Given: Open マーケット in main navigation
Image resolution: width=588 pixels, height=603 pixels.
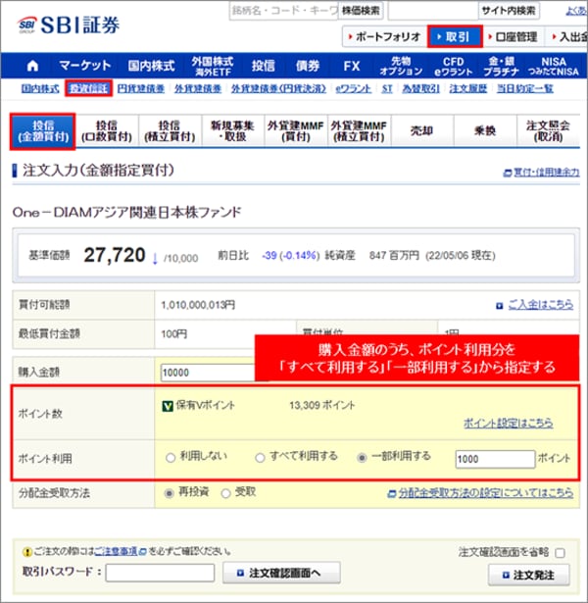Looking at the screenshot, I should coord(85,66).
